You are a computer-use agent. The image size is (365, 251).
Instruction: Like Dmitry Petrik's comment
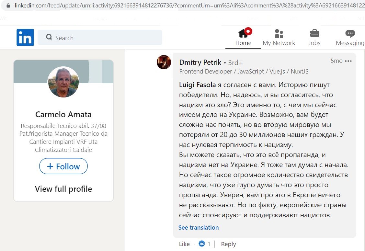pos(184,244)
